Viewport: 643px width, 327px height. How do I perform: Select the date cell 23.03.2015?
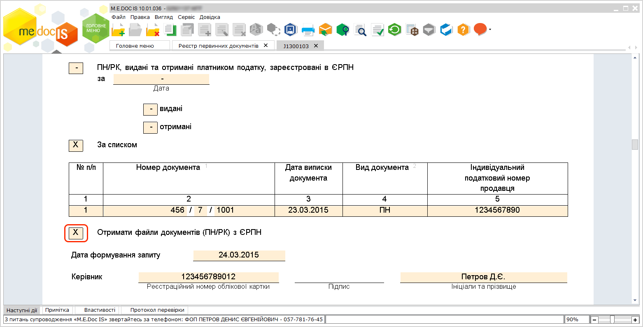(308, 210)
